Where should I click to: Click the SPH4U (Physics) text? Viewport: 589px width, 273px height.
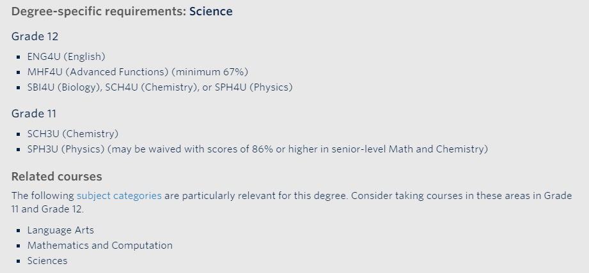[253, 87]
